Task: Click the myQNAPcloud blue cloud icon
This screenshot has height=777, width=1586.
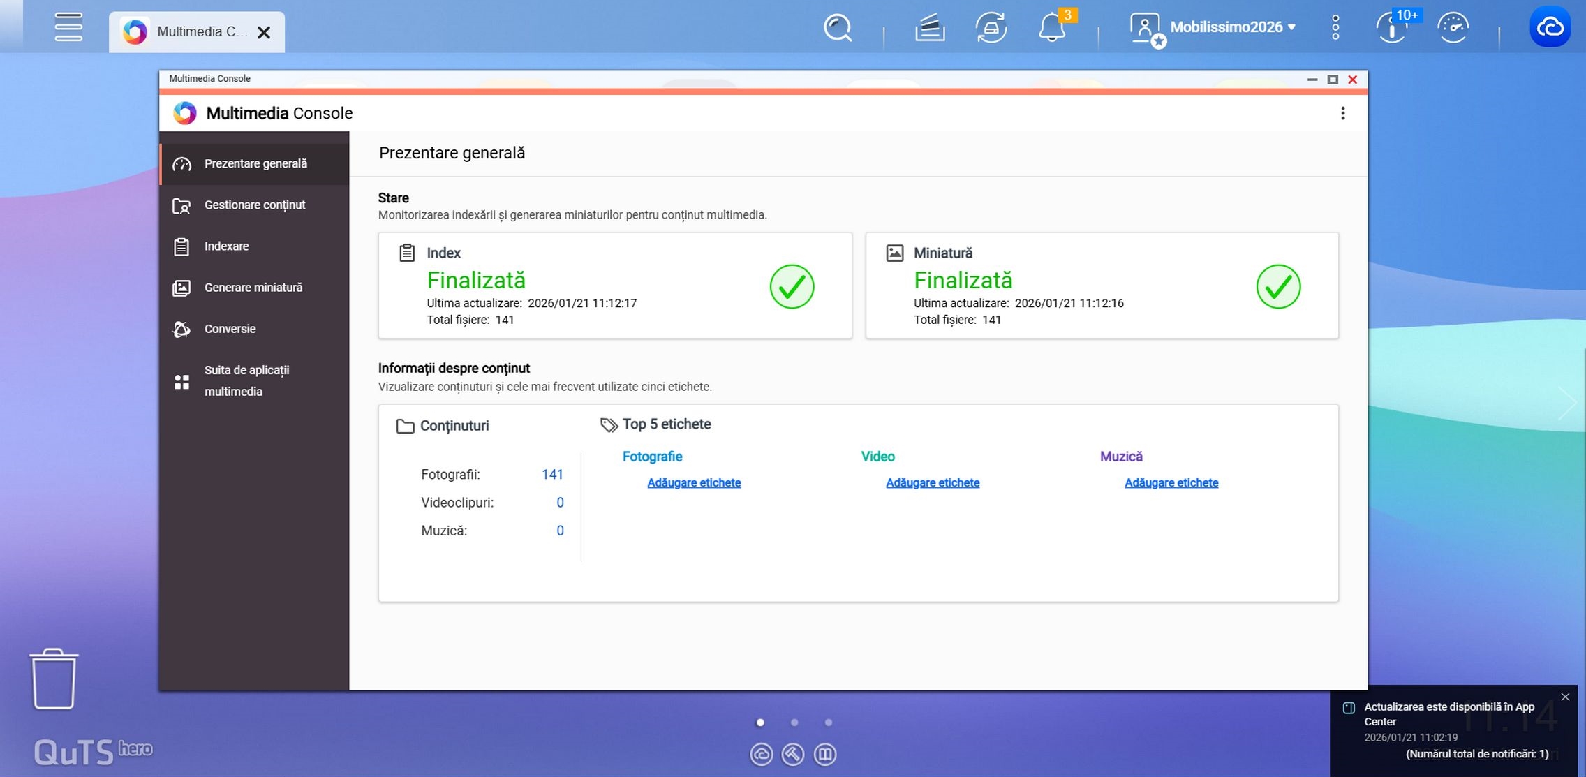Action: point(1550,27)
